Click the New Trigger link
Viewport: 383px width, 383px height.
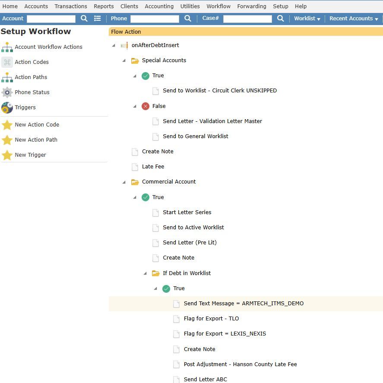click(x=30, y=155)
